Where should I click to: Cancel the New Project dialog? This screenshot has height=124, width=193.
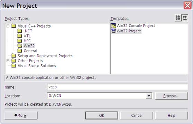(137, 115)
